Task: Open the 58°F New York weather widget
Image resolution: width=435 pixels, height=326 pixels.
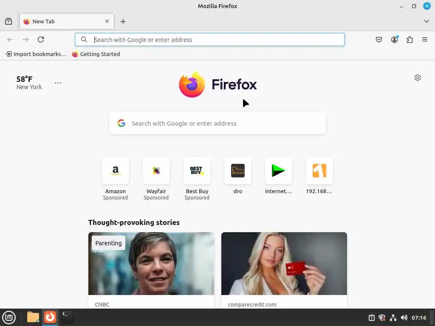Action: coord(29,83)
